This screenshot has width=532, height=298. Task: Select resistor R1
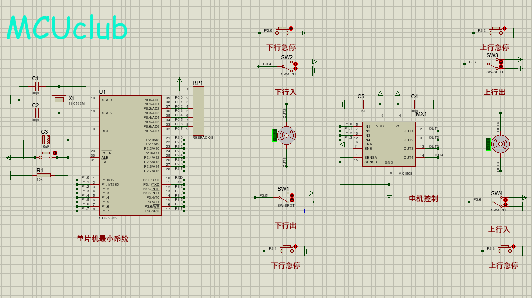tap(44, 175)
